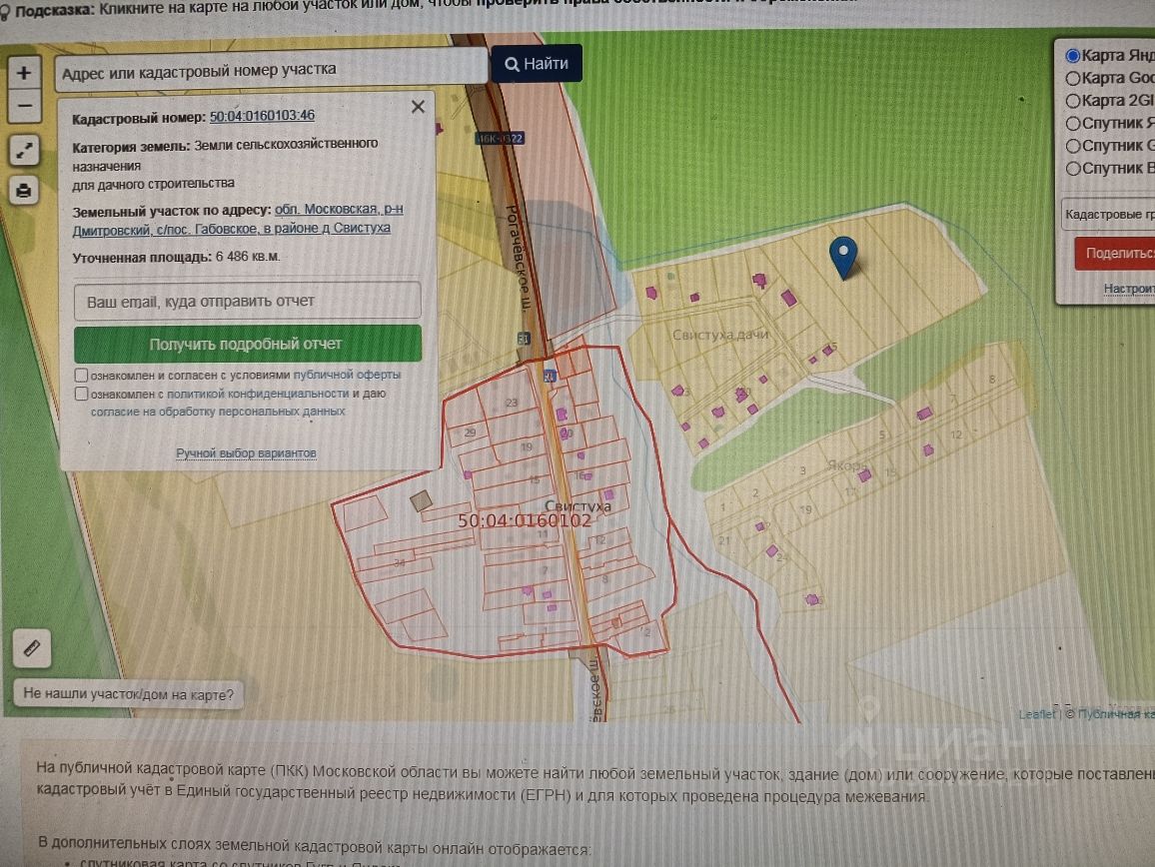Click Получить подробный отчет button

(x=248, y=344)
